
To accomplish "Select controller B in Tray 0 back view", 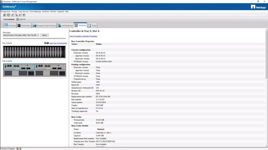I will [50, 67].
